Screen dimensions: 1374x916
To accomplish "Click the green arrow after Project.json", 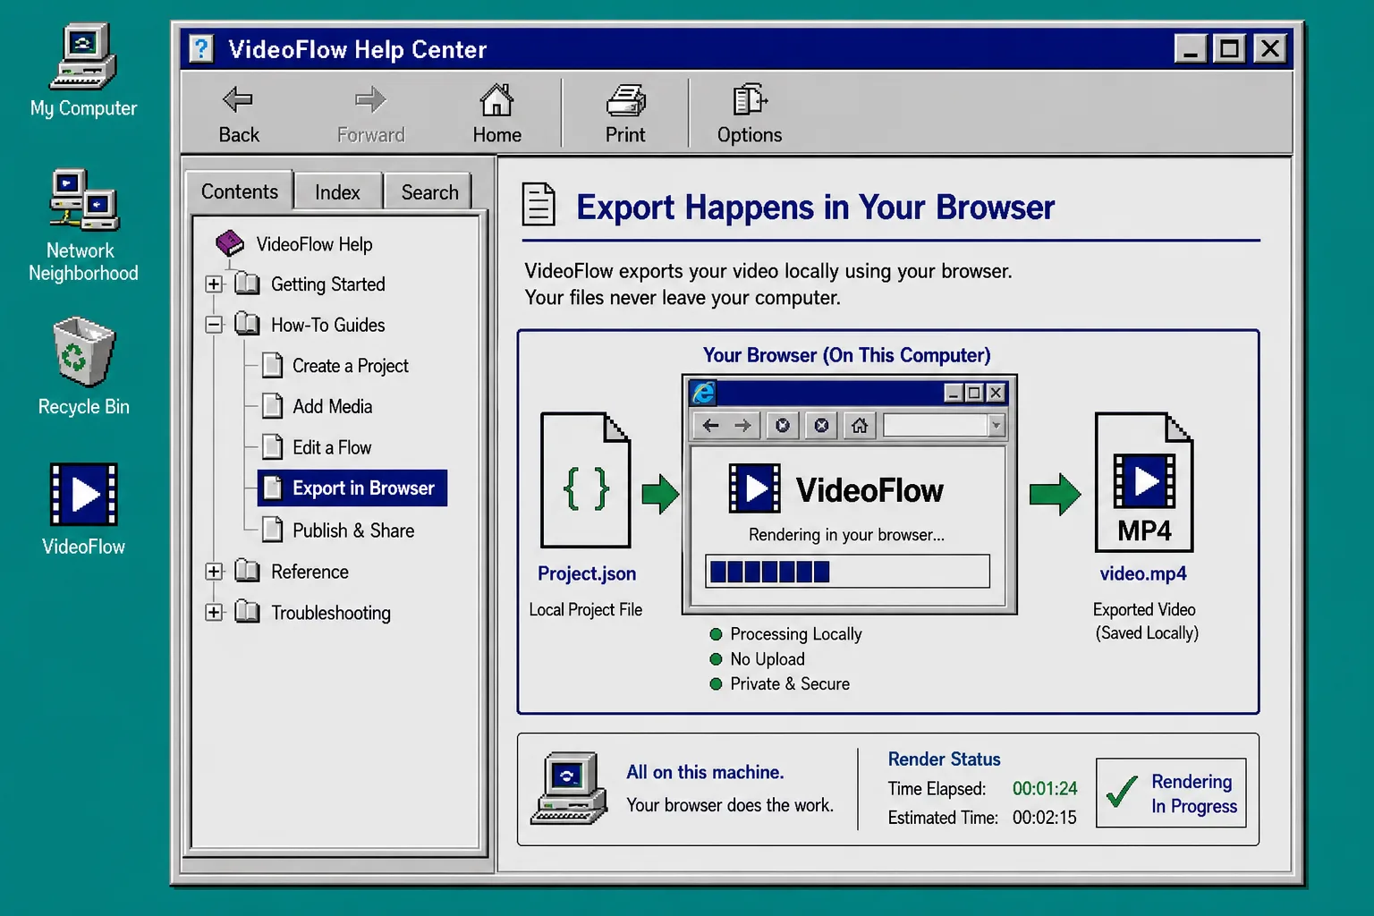I will [x=660, y=494].
